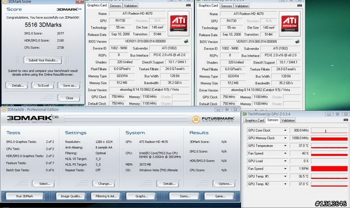Click the SM2.0 Score 2077 value
Viewport: 350px width, 208px height.
[x=61, y=33]
